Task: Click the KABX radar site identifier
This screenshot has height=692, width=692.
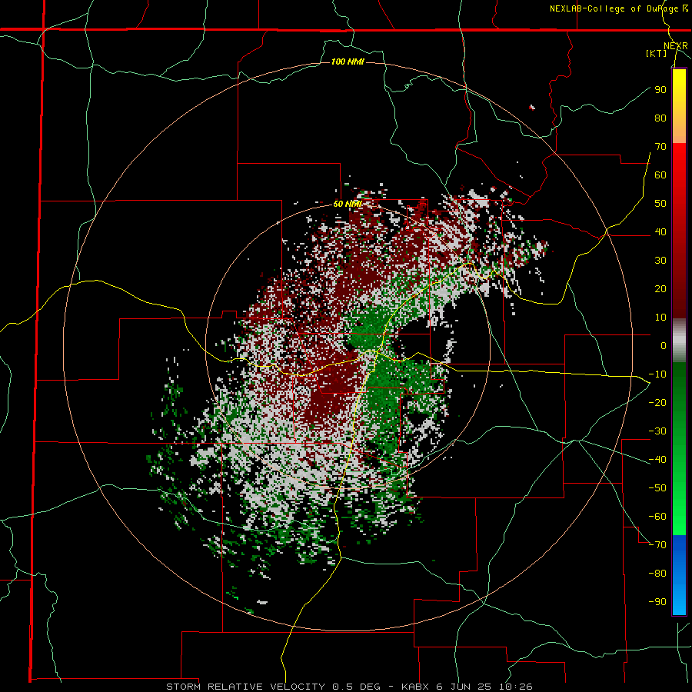Action: click(416, 687)
